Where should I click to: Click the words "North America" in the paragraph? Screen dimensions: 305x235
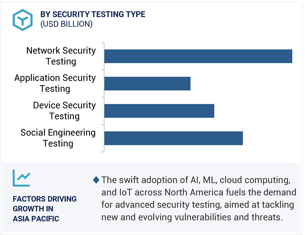[x=194, y=192]
